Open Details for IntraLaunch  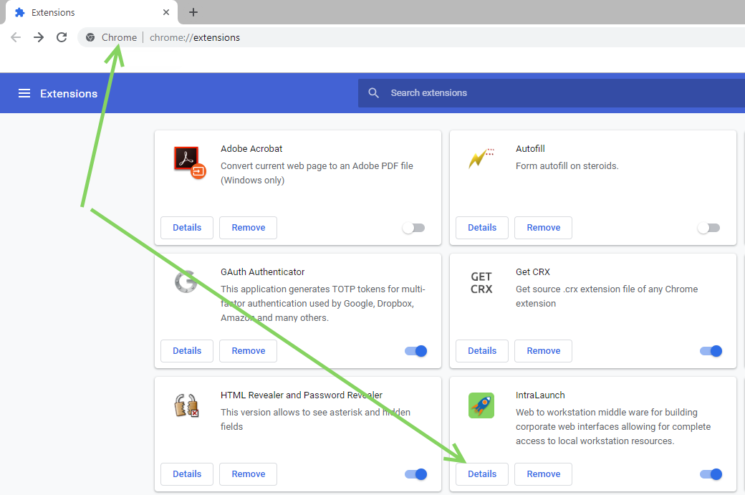click(x=482, y=474)
